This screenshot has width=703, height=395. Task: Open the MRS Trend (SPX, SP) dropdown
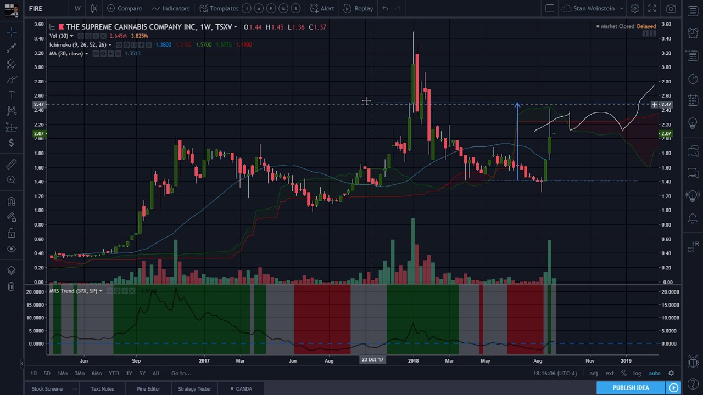pyautogui.click(x=101, y=291)
